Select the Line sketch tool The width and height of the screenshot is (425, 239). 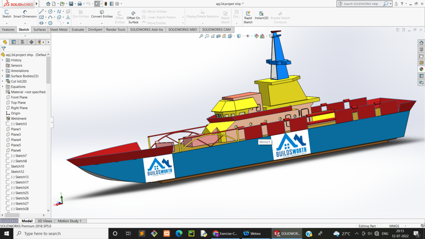[42, 12]
